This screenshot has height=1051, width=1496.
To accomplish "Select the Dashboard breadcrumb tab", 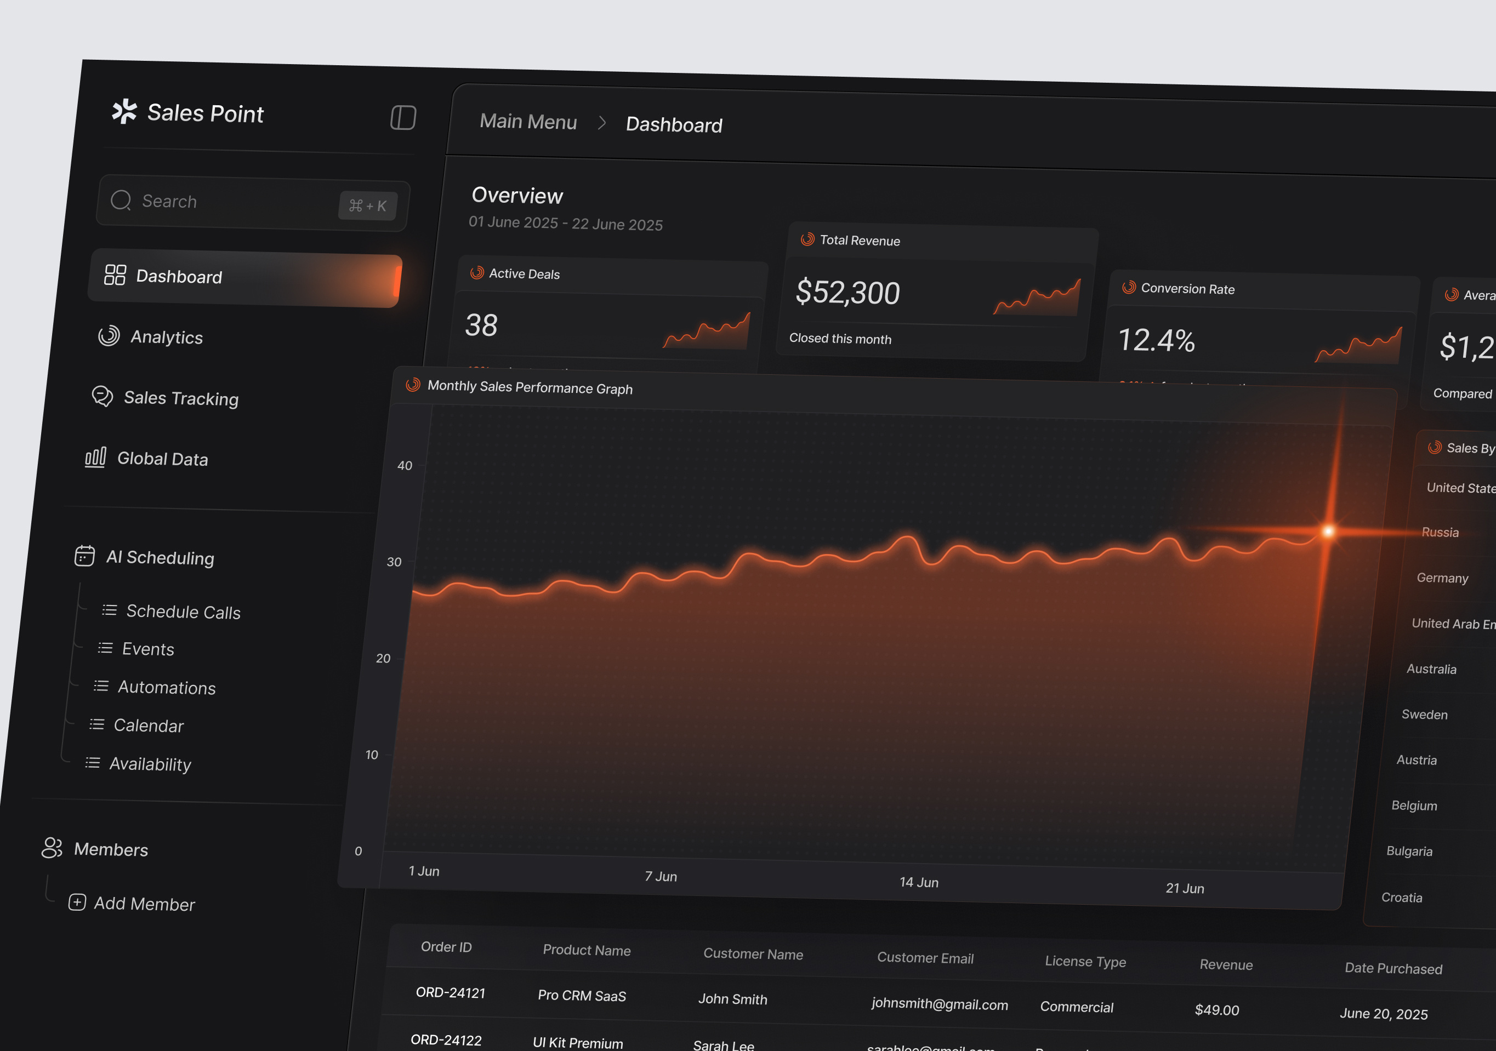I will [x=674, y=125].
